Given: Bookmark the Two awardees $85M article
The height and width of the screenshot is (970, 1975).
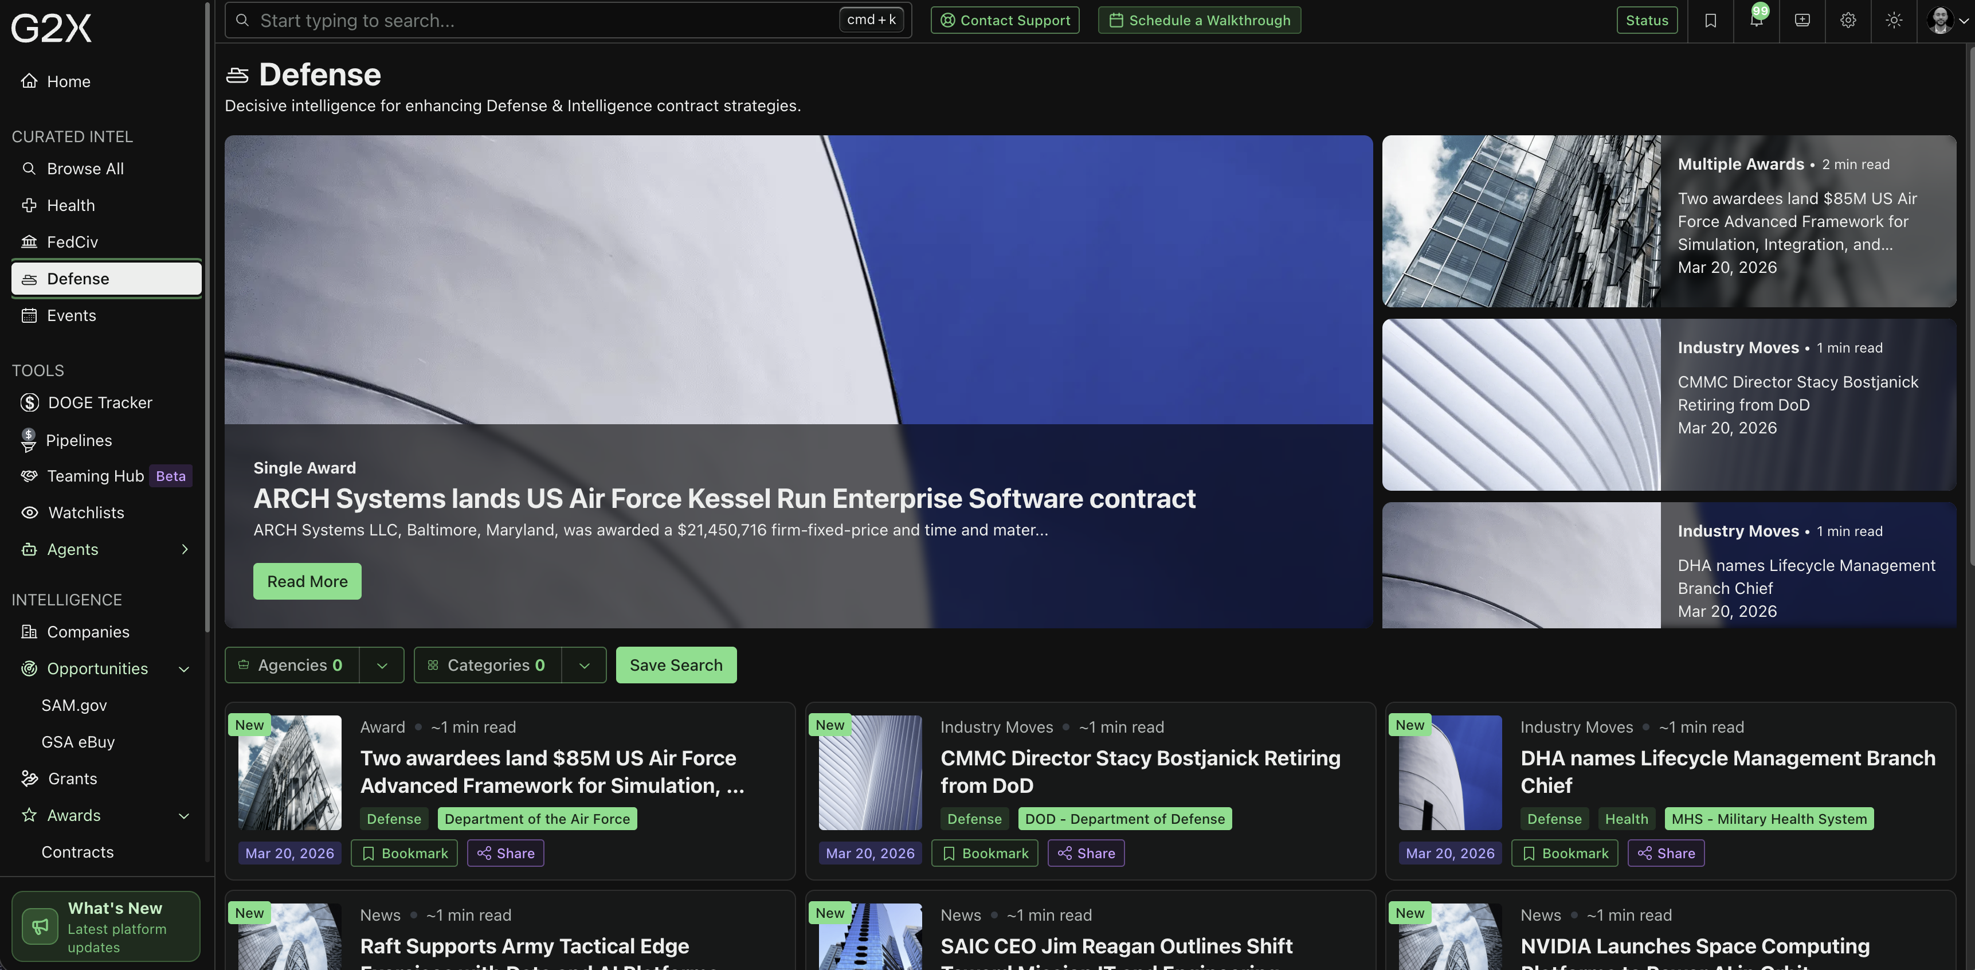Looking at the screenshot, I should point(405,854).
